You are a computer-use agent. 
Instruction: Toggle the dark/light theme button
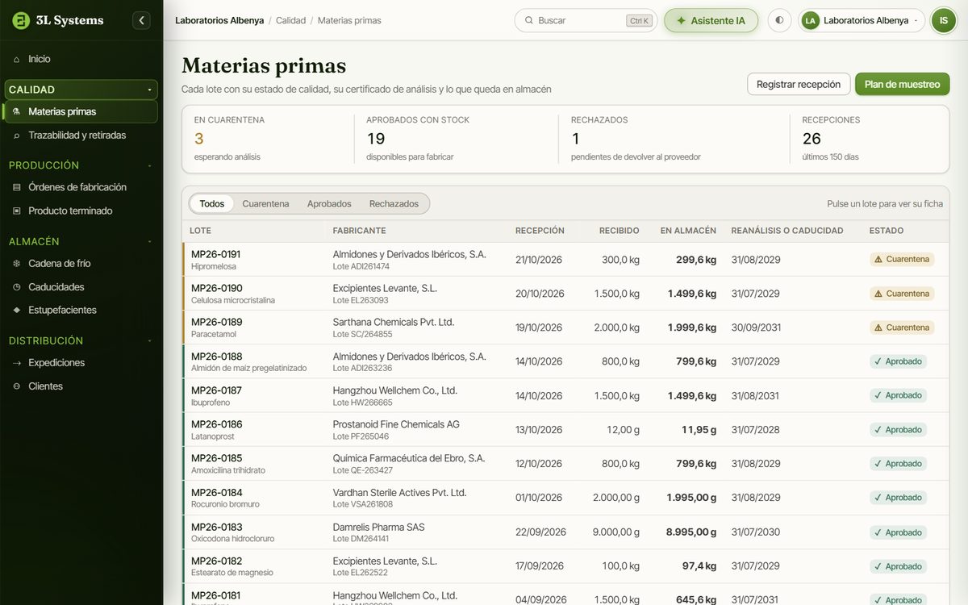(x=779, y=20)
